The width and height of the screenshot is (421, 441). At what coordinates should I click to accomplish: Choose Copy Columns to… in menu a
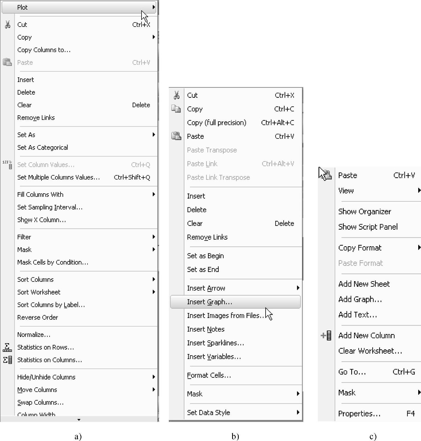click(x=44, y=50)
